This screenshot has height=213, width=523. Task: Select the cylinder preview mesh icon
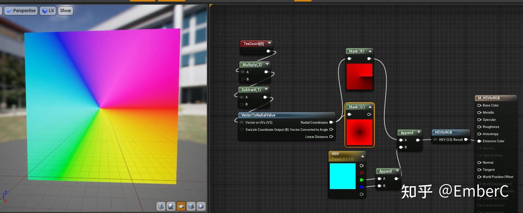click(x=161, y=206)
